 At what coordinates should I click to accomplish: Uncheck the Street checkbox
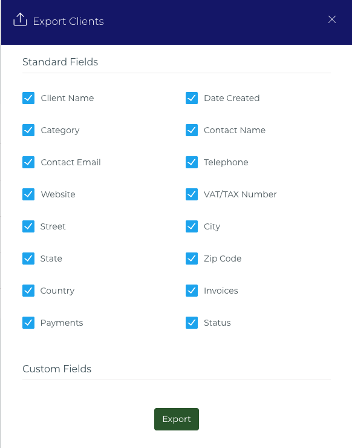click(28, 226)
